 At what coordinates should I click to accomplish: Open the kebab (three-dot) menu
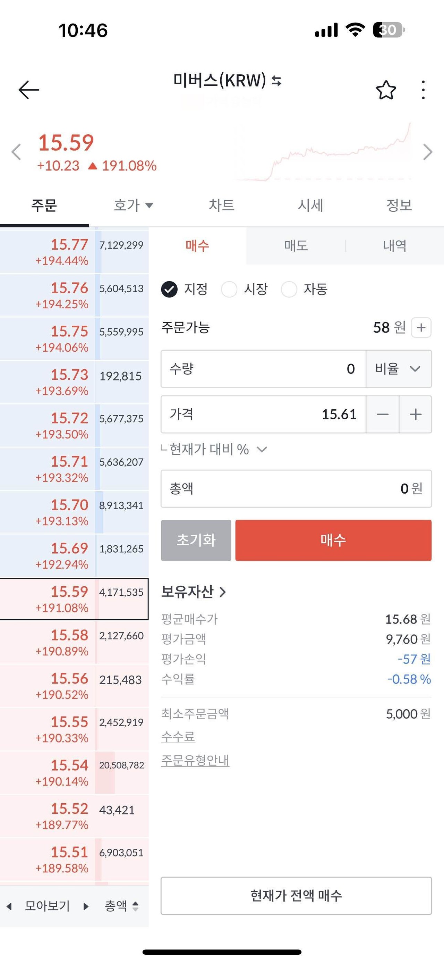[x=423, y=89]
